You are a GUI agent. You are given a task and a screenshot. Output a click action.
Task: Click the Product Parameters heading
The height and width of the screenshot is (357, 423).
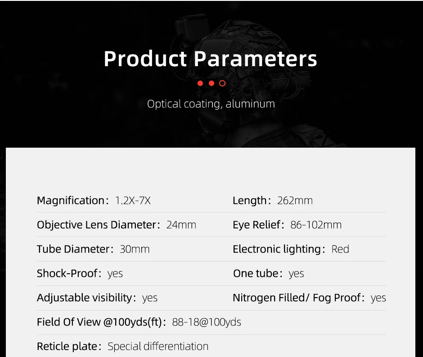click(x=211, y=59)
